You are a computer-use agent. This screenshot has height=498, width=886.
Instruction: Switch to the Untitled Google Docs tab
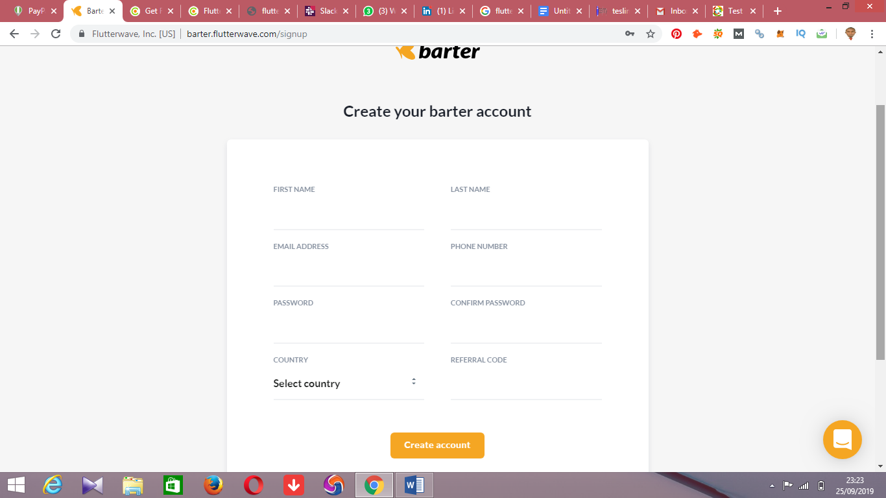tap(560, 11)
